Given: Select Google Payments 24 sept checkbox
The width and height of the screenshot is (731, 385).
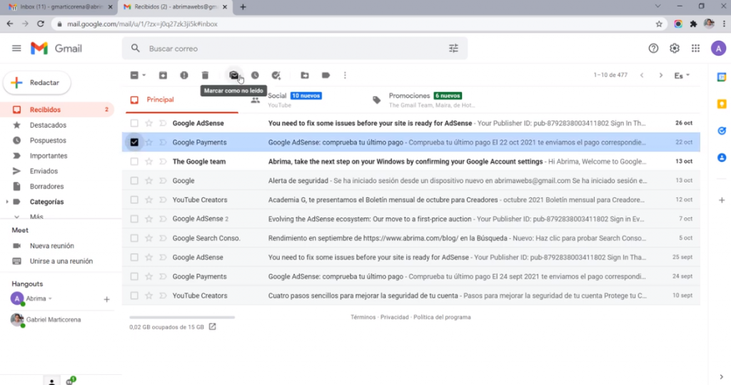Looking at the screenshot, I should (x=134, y=277).
